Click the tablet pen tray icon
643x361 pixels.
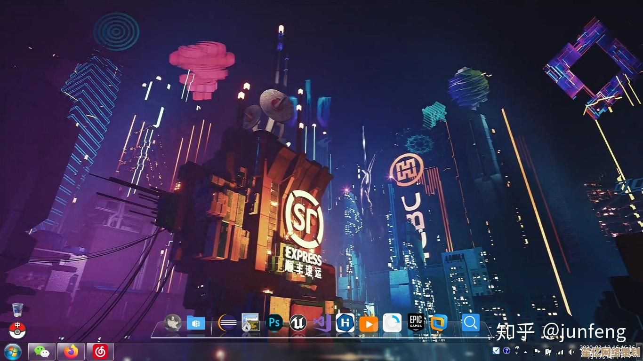[x=496, y=351]
